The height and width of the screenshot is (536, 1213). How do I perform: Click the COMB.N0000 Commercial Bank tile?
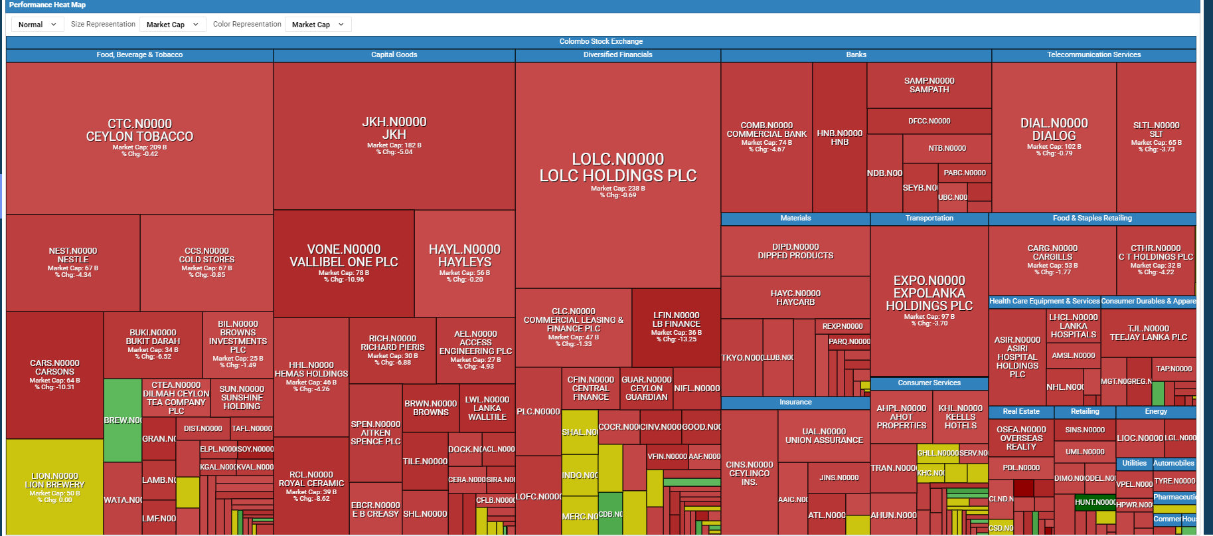(x=767, y=137)
